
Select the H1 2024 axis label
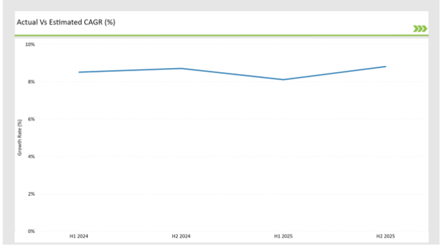(x=79, y=236)
